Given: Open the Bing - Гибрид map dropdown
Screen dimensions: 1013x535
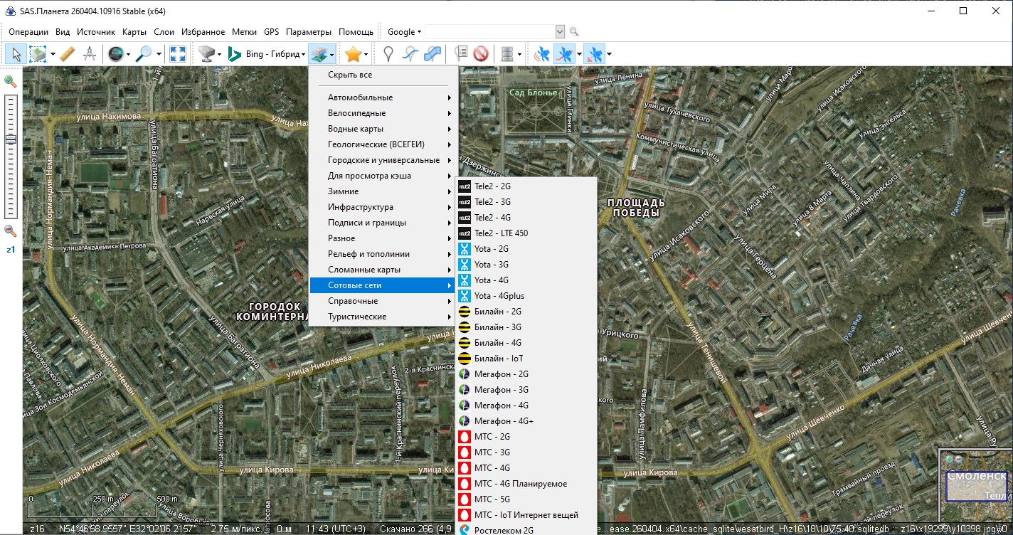Looking at the screenshot, I should coord(274,54).
